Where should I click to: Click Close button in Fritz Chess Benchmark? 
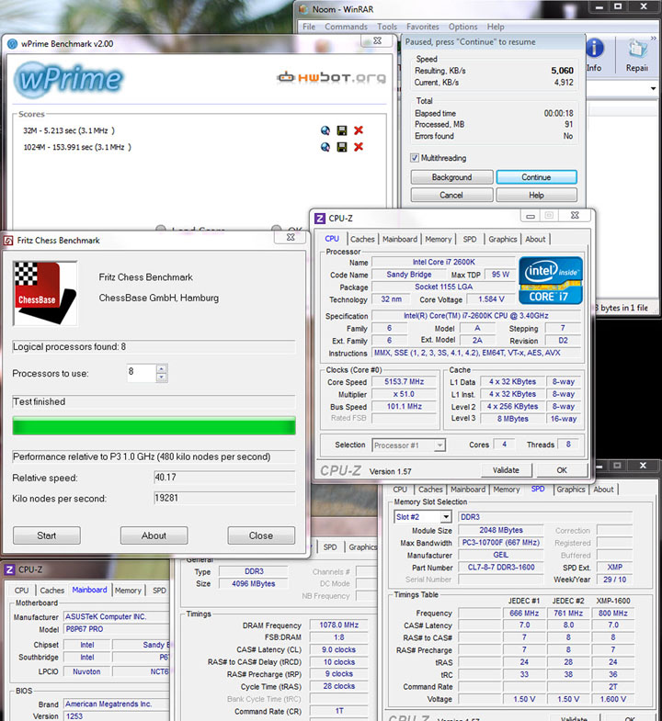tap(261, 535)
